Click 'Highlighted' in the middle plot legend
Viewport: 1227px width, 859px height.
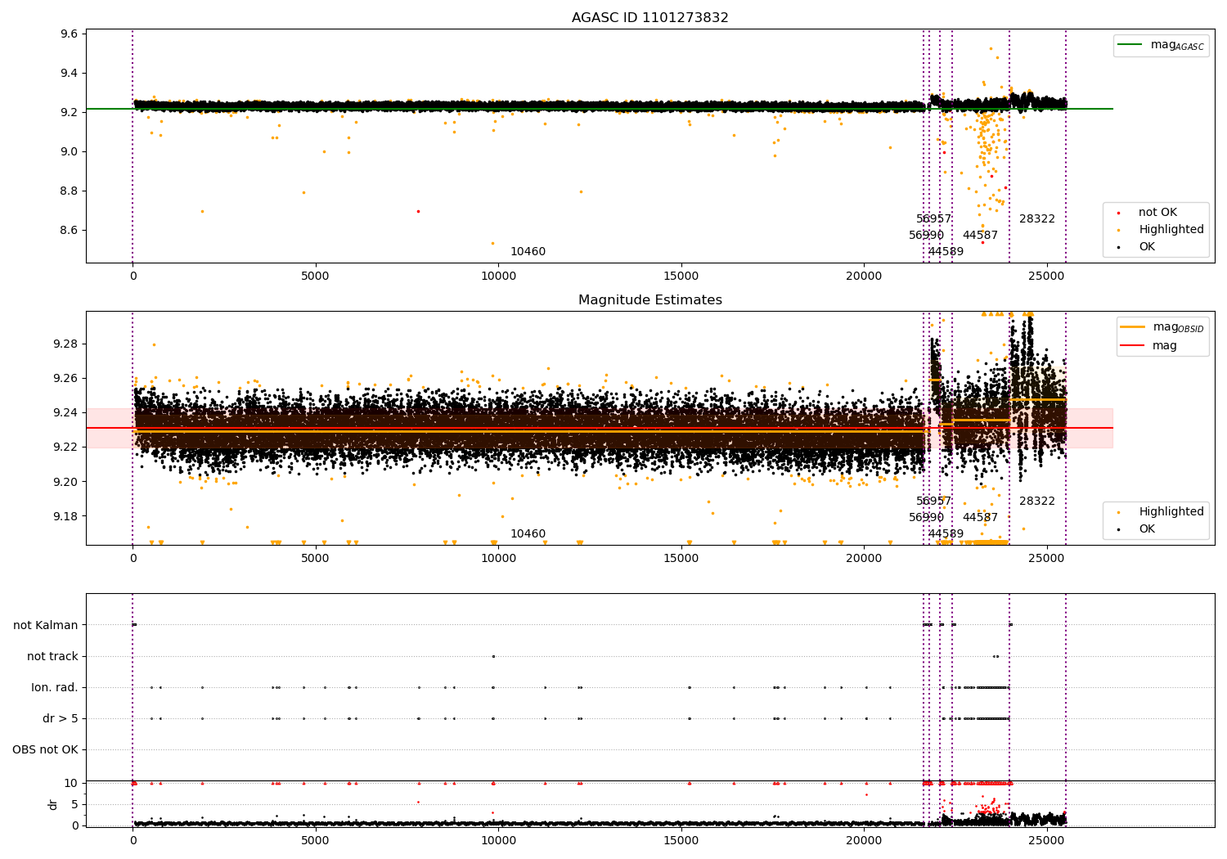[1171, 512]
